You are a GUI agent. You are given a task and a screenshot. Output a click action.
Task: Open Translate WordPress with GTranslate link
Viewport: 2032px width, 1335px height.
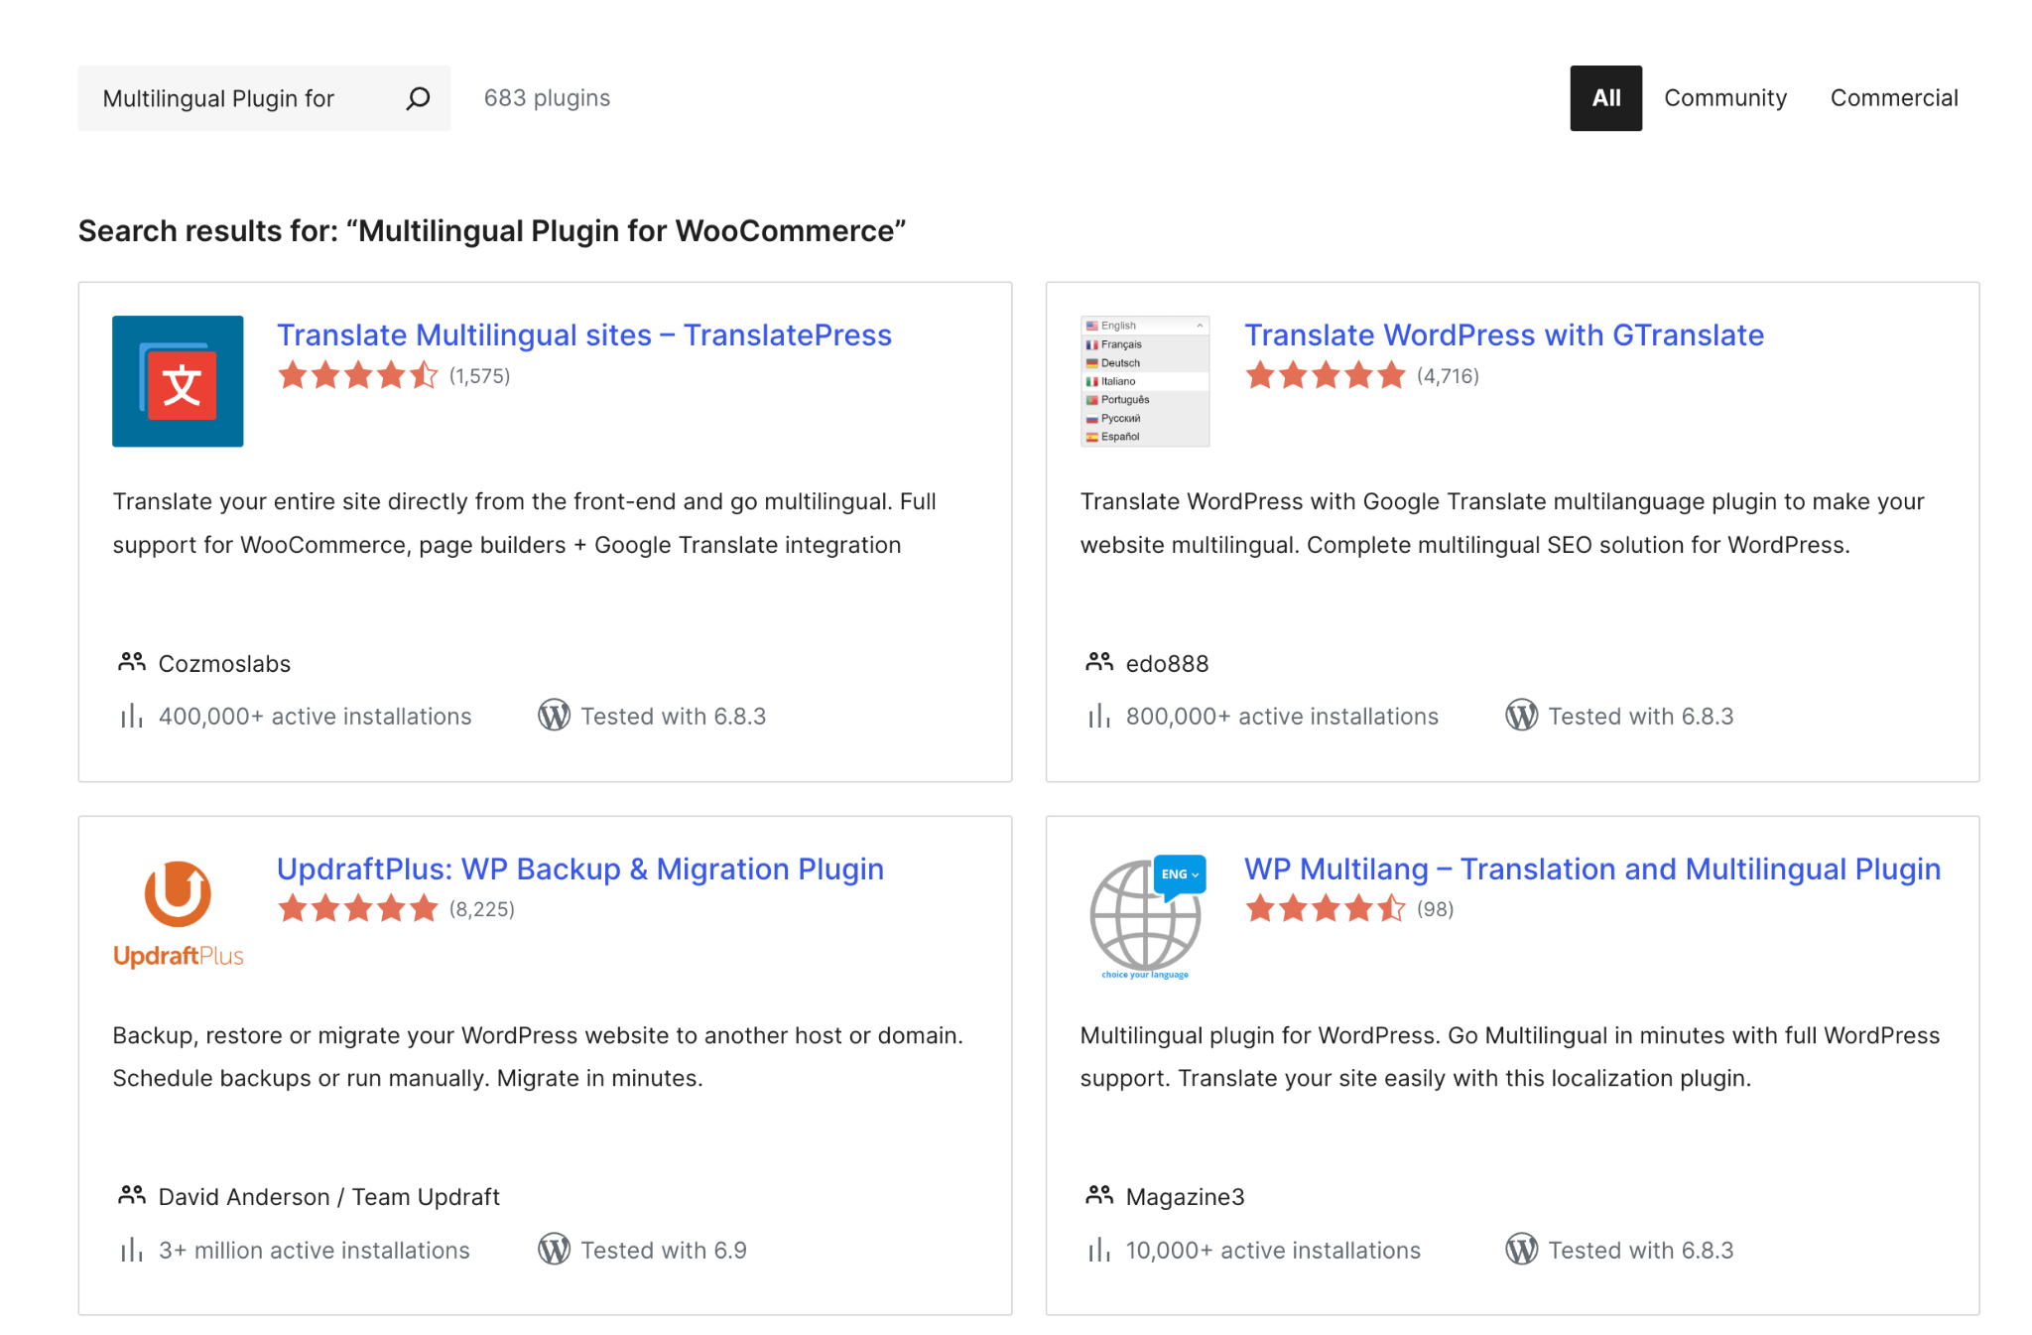coord(1503,335)
